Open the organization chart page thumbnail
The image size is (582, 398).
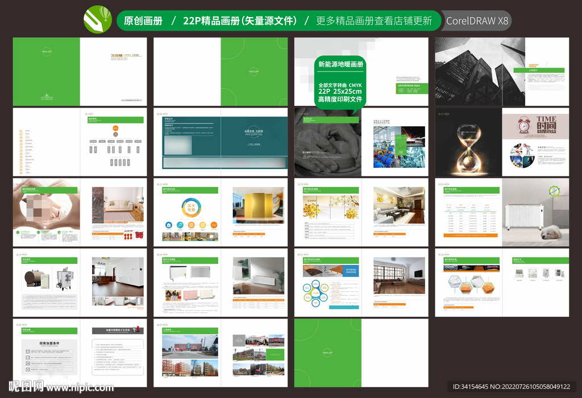click(113, 142)
